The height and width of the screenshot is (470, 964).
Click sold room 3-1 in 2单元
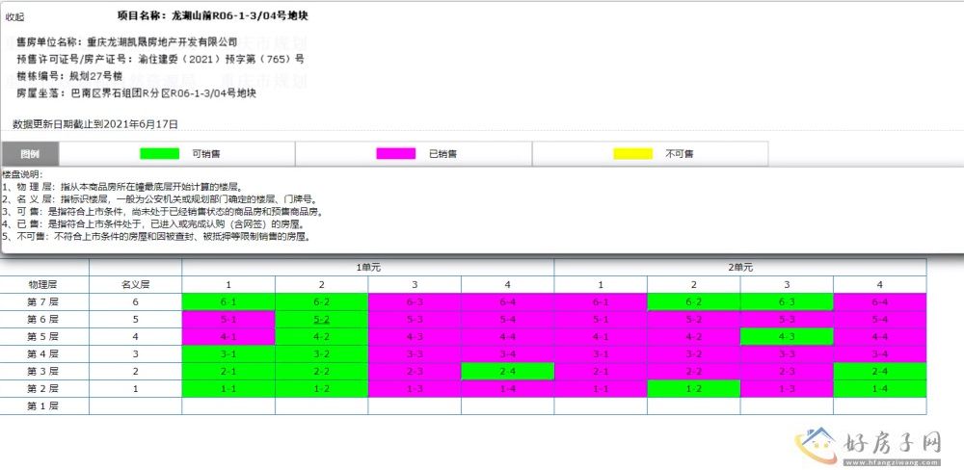tap(601, 353)
